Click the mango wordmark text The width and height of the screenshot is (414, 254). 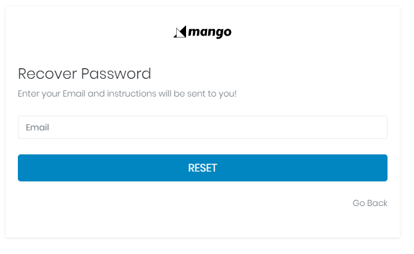[209, 32]
